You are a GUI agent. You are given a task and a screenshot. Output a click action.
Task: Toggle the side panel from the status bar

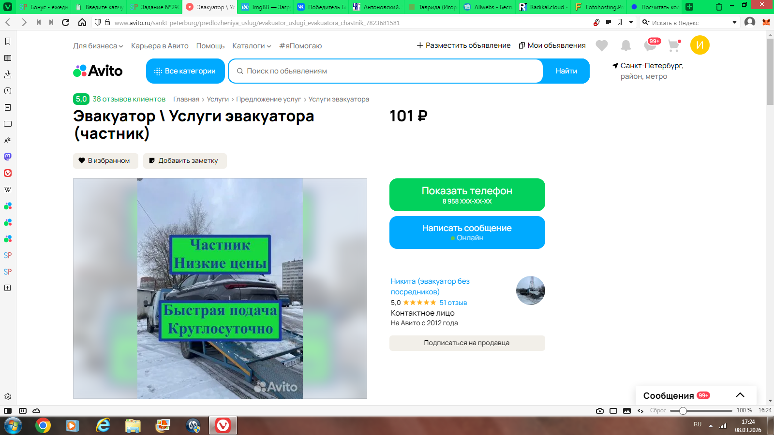[x=8, y=411]
